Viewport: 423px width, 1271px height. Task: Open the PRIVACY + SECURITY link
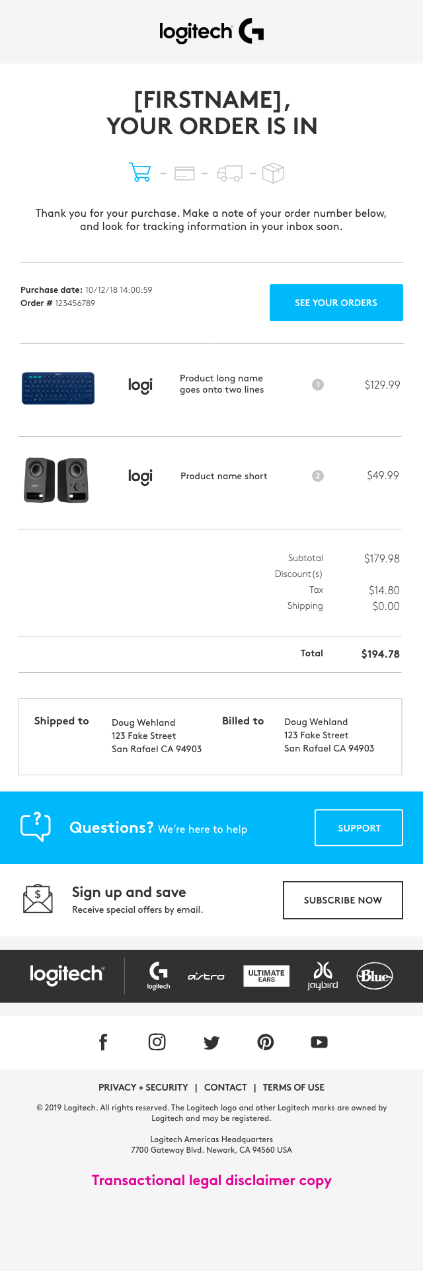pyautogui.click(x=143, y=1087)
